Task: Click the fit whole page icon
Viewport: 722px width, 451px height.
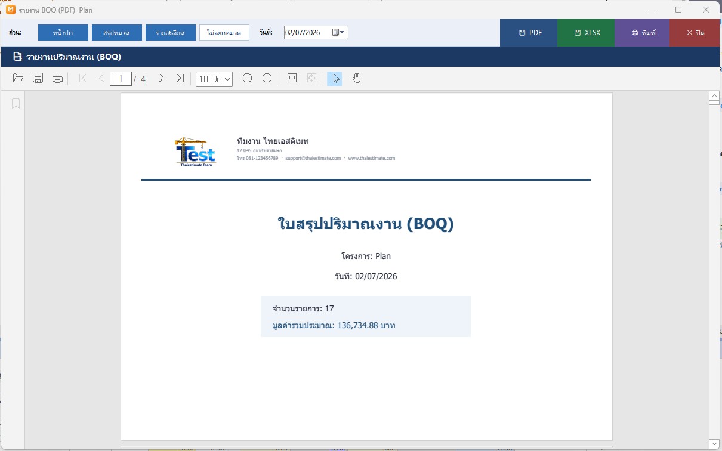Action: [311, 78]
